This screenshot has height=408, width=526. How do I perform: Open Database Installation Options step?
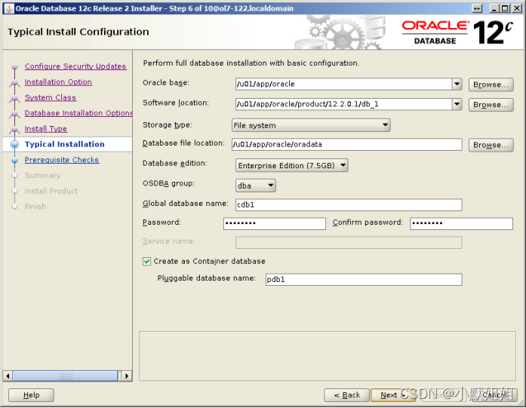(78, 113)
